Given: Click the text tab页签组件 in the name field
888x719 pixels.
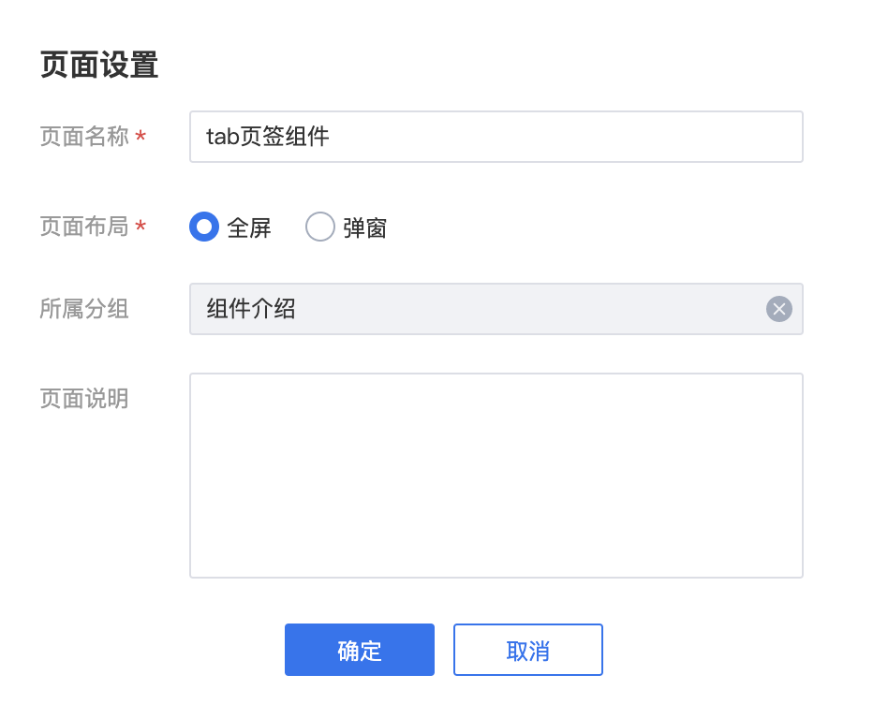Looking at the screenshot, I should [268, 137].
